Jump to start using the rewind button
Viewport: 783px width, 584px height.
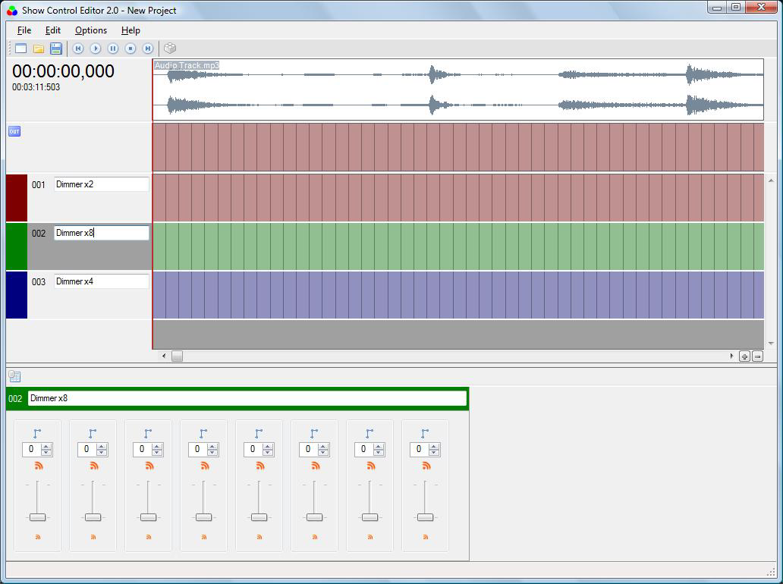pos(78,49)
